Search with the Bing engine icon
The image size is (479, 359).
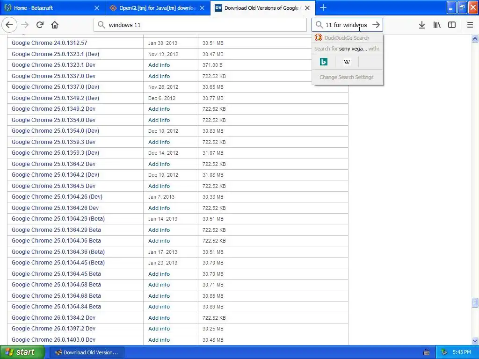tap(324, 62)
